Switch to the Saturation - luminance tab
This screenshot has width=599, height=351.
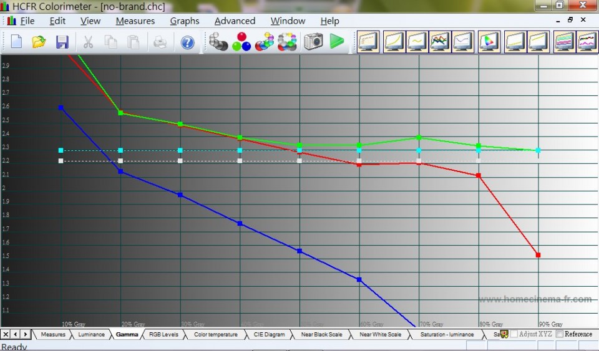tap(447, 335)
